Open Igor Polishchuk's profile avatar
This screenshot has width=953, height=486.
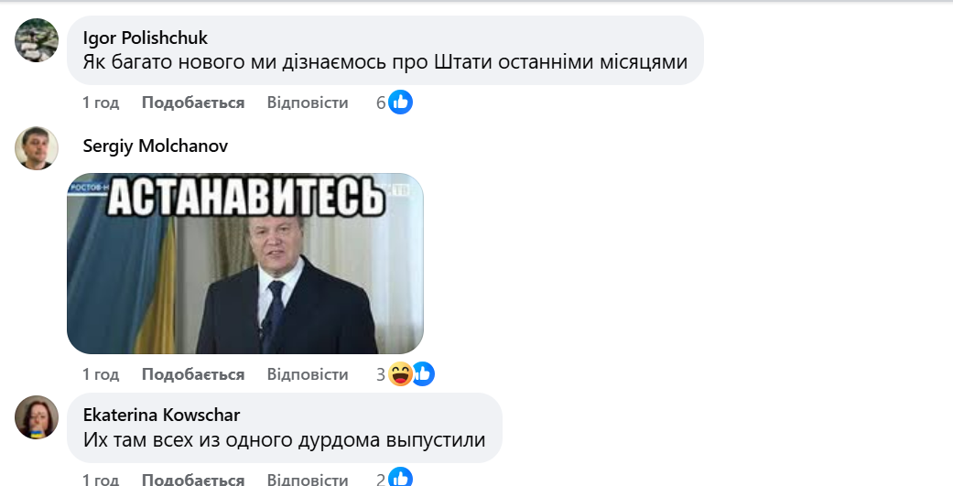[x=37, y=40]
